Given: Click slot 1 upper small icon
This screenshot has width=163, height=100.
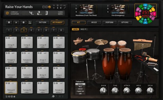Looking at the screenshot, I should coord(76,9).
